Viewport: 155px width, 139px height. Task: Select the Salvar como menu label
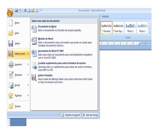pos(20,54)
